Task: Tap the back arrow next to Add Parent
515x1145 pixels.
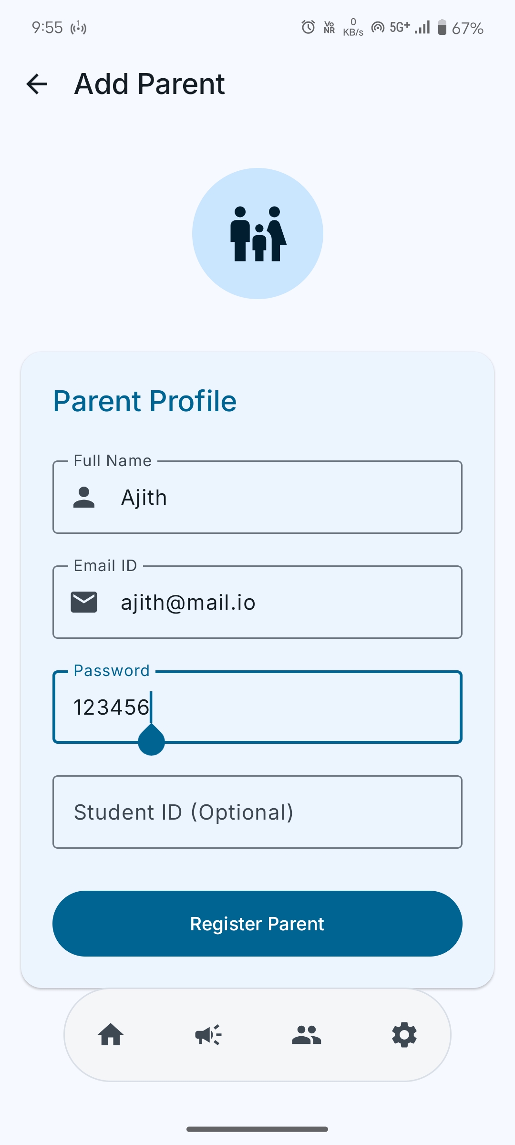Action: pos(36,84)
